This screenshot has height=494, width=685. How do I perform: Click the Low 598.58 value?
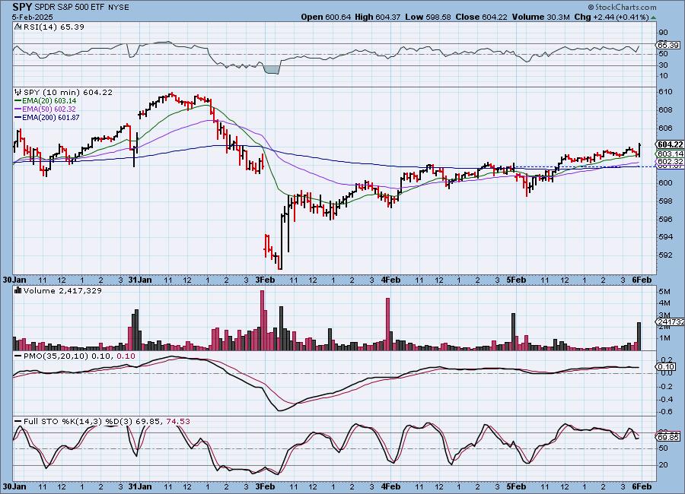[428, 17]
